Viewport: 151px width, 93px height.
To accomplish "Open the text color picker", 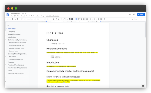I will coord(61,19).
